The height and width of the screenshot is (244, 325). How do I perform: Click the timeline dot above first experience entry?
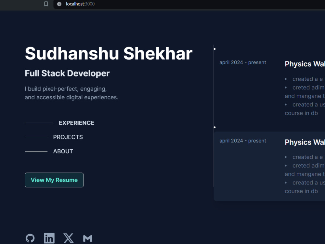point(214,48)
